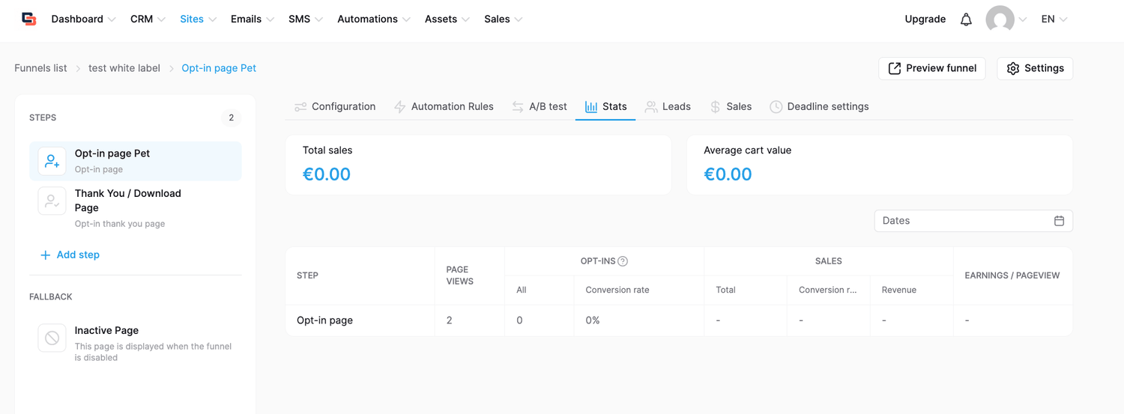1124x414 pixels.
Task: Expand the Assets dropdown
Action: (x=447, y=19)
